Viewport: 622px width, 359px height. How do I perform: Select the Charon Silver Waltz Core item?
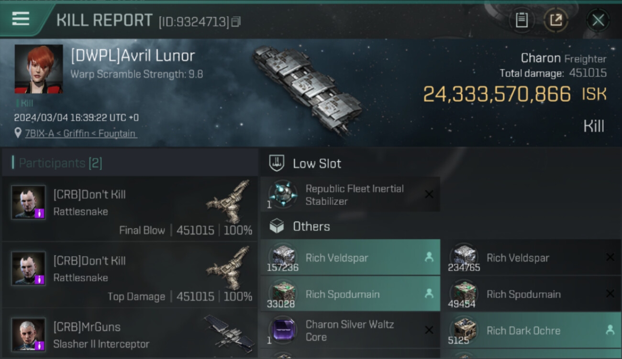tap(350, 330)
